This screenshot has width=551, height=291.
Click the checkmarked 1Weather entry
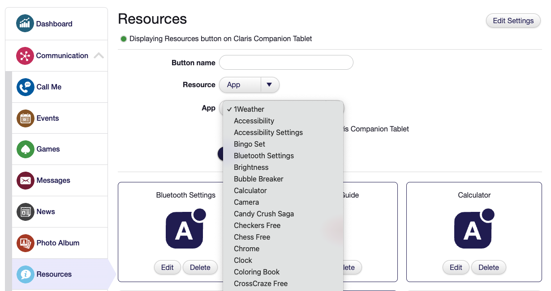pyautogui.click(x=249, y=109)
